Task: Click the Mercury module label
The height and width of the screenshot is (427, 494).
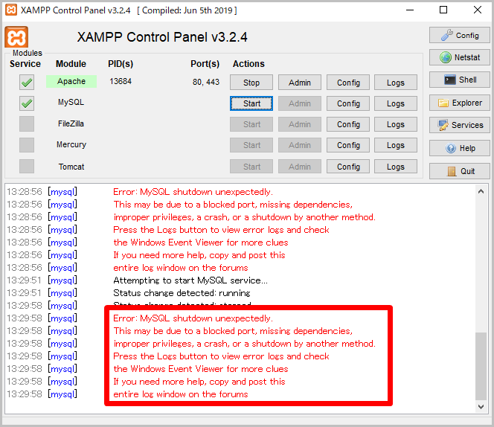Action: [x=71, y=144]
